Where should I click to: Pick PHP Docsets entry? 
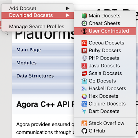coord(105,58)
